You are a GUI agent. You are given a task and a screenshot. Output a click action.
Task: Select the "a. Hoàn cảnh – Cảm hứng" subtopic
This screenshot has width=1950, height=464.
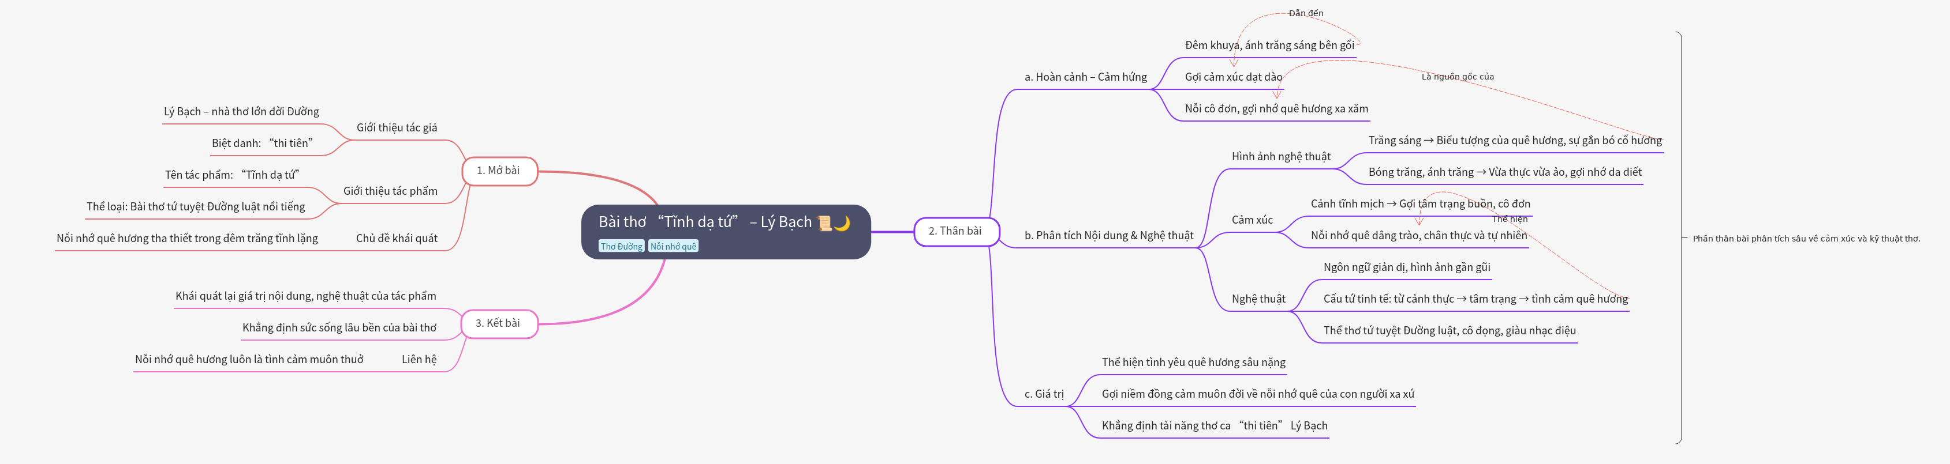tap(1085, 77)
